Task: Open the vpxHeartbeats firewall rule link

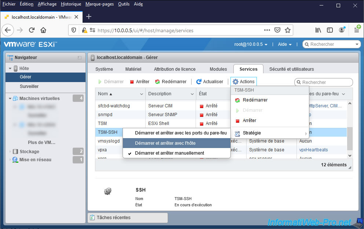Action: [x=313, y=150]
